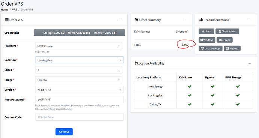Click the 'HyperV' column header
This screenshot has height=138, width=259.
[209, 77]
